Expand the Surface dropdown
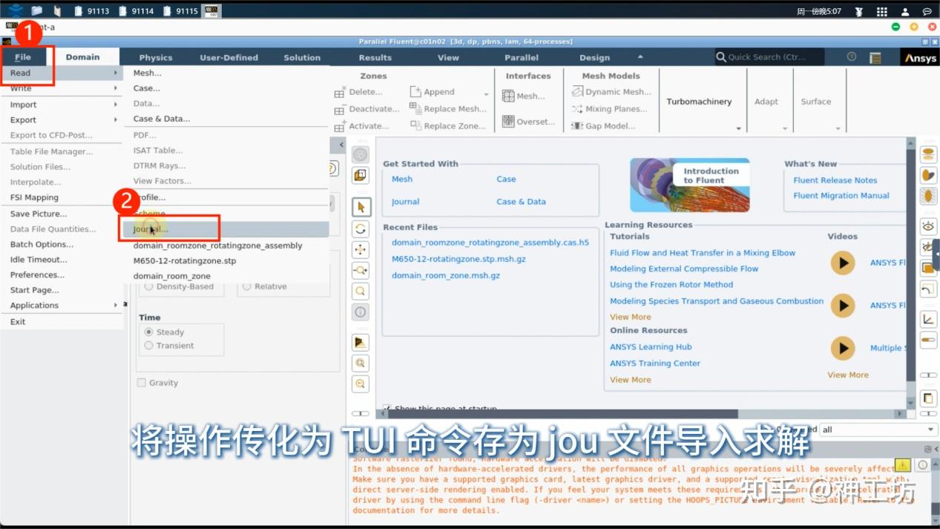The width and height of the screenshot is (940, 529). click(x=838, y=129)
